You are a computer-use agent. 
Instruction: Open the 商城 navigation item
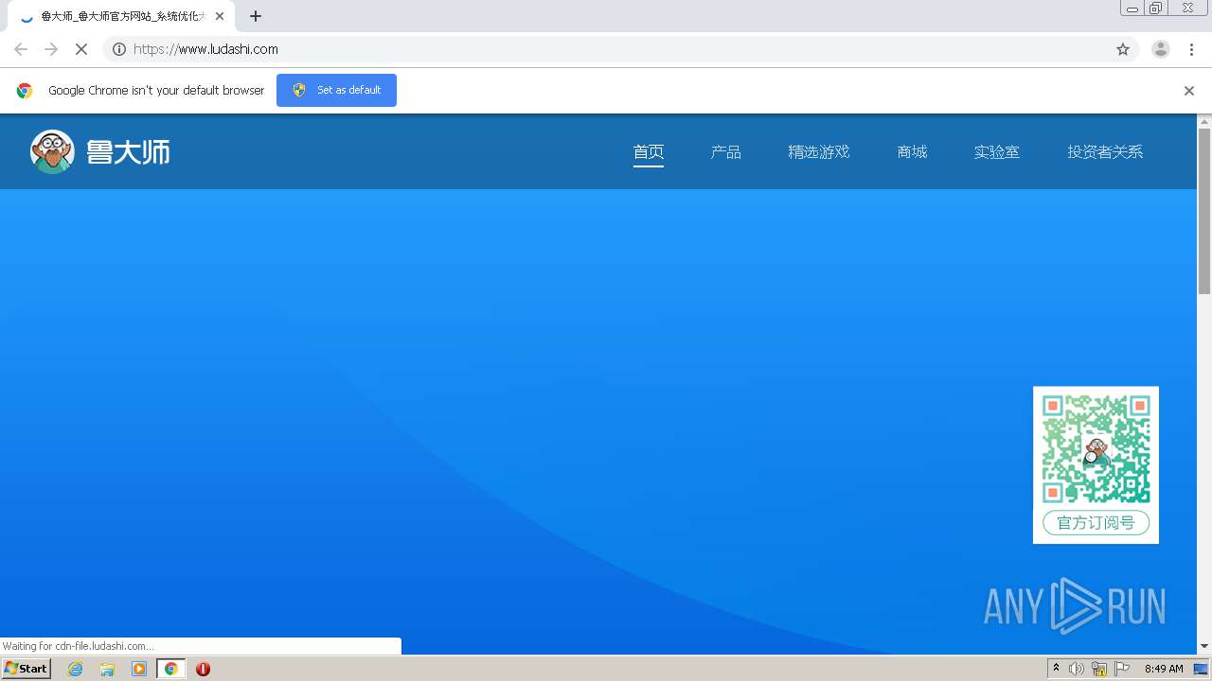[912, 152]
